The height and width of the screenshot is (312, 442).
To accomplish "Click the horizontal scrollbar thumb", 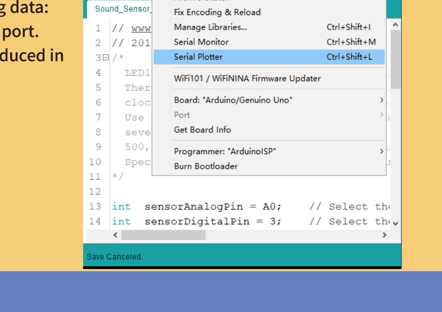I will (x=164, y=235).
